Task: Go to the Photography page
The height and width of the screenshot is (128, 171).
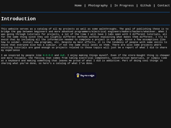Action: coord(98,5)
